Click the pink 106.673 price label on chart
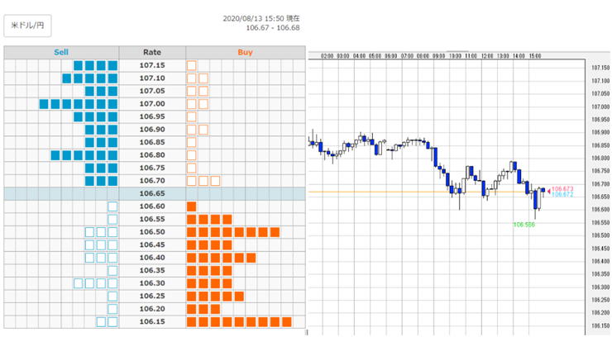 coord(562,189)
